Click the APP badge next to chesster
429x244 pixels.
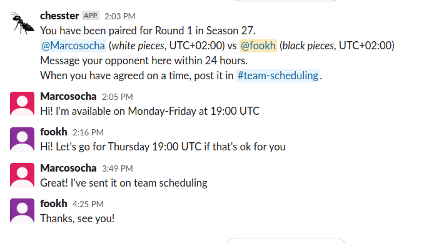pyautogui.click(x=91, y=16)
